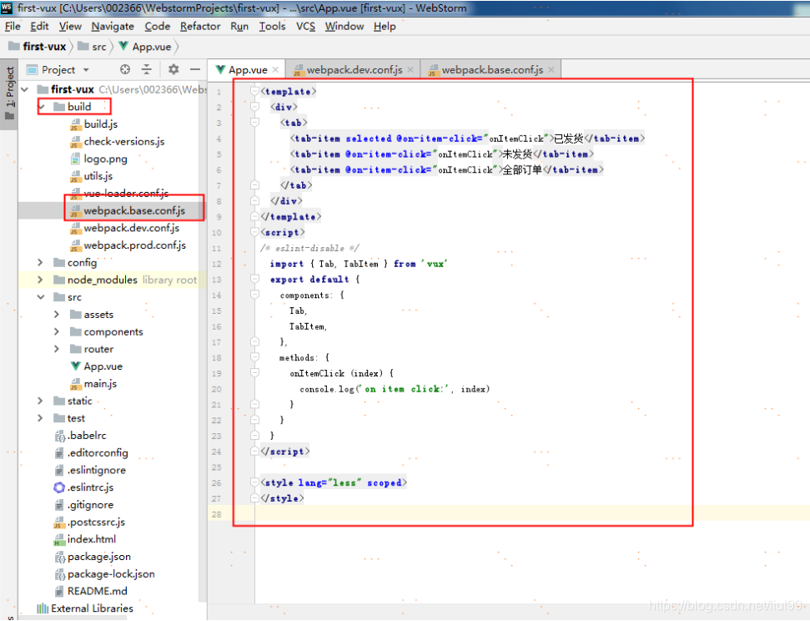
Task: Open the View menu
Action: tap(70, 27)
